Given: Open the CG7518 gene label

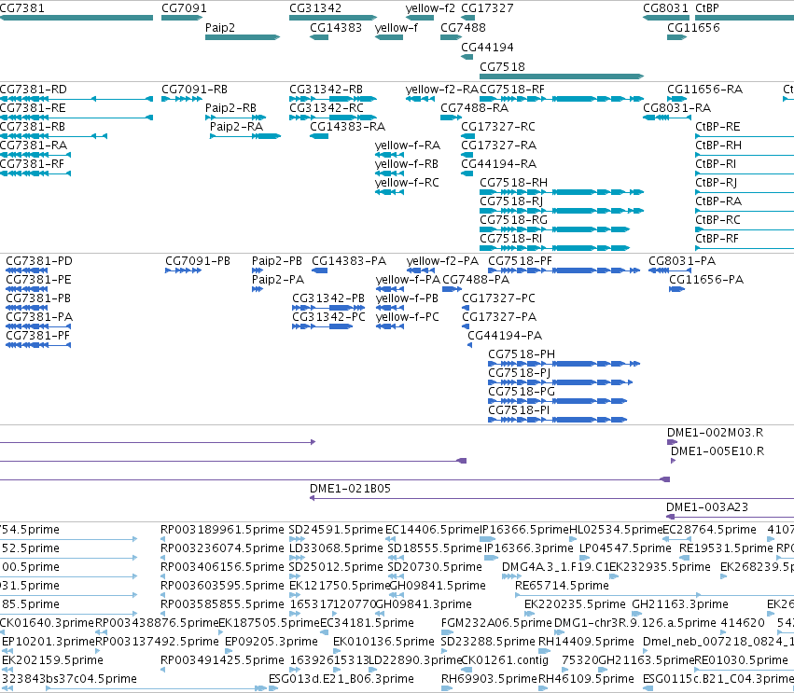Looking at the screenshot, I should tap(502, 67).
